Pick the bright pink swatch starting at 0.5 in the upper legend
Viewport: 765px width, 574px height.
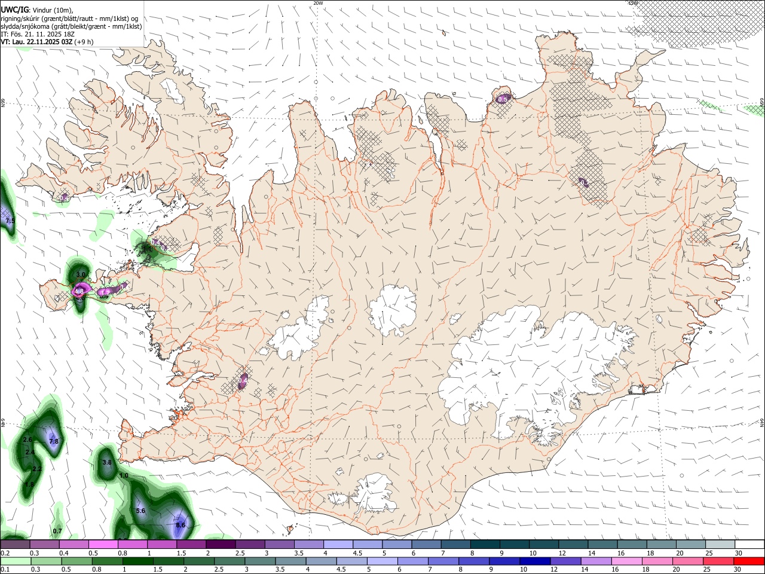tap(103, 544)
